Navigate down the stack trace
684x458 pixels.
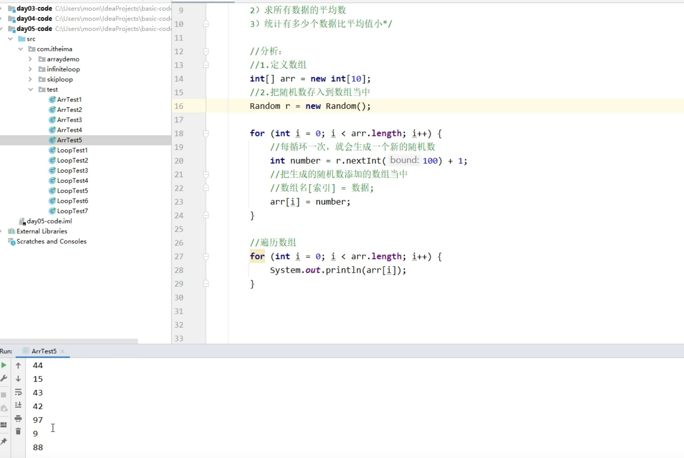click(x=18, y=379)
